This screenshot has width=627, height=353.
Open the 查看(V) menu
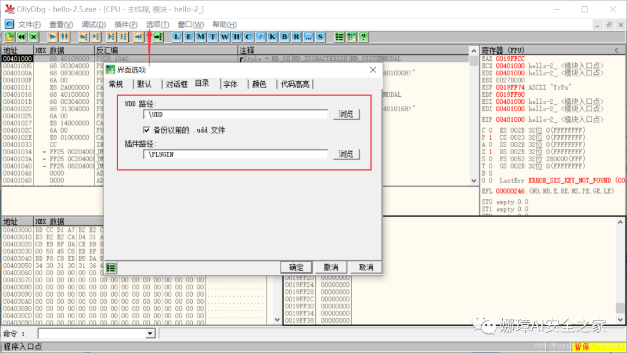pyautogui.click(x=61, y=24)
